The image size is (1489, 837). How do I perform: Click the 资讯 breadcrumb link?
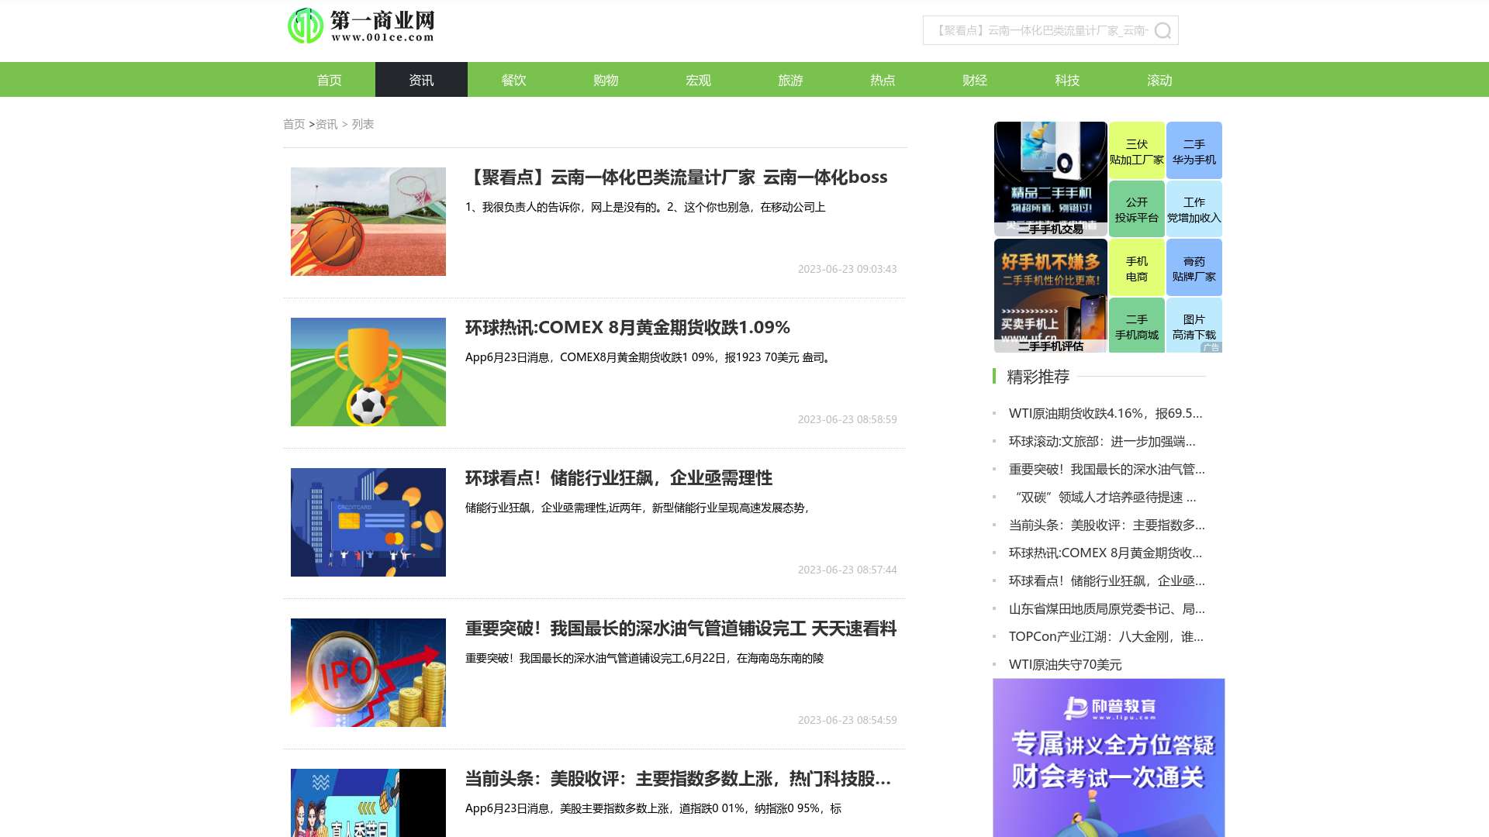pos(326,124)
